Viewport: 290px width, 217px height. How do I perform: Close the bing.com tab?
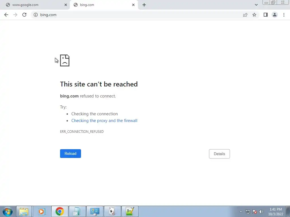pos(133,5)
